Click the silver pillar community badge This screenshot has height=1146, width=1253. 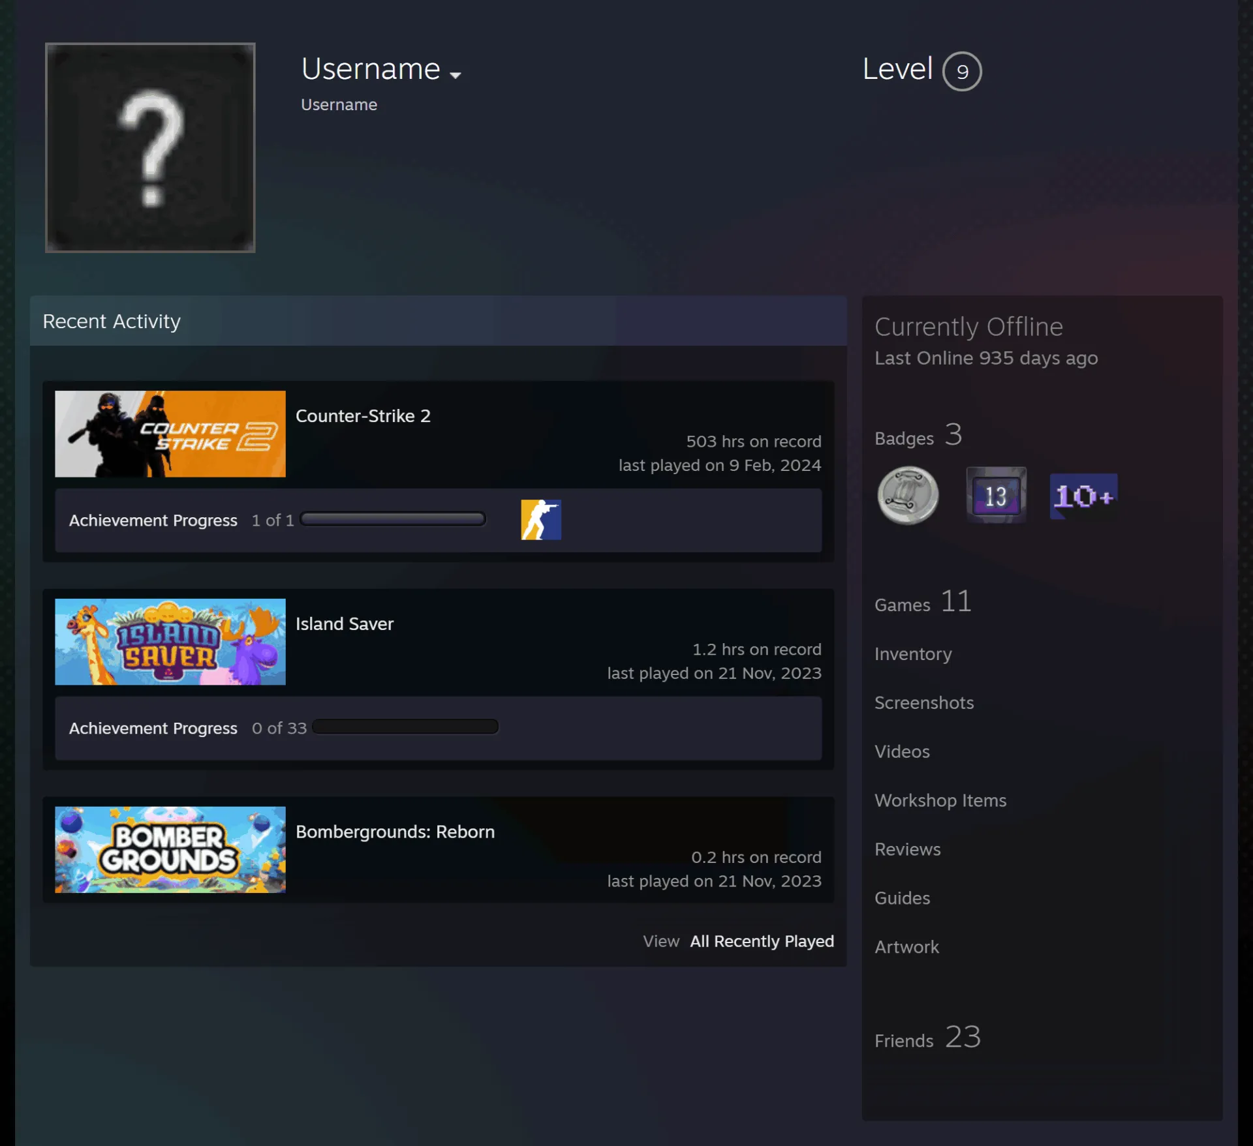(x=908, y=496)
